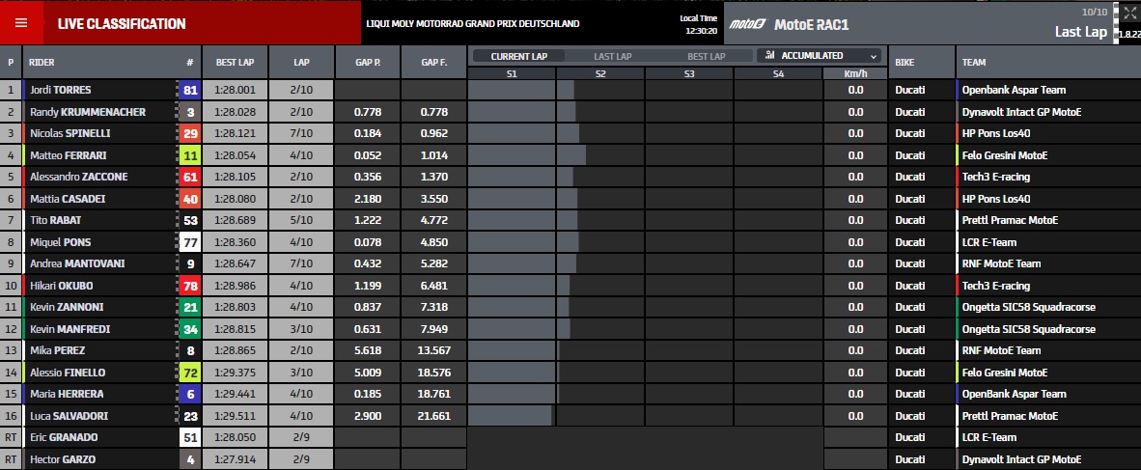Click the S1 sector header
This screenshot has height=470, width=1141.
(x=512, y=73)
